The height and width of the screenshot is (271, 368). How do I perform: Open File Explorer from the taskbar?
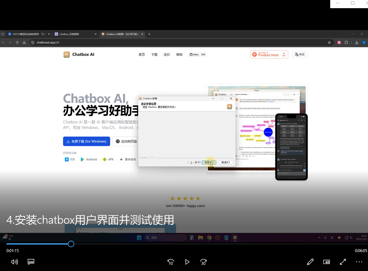click(200, 238)
